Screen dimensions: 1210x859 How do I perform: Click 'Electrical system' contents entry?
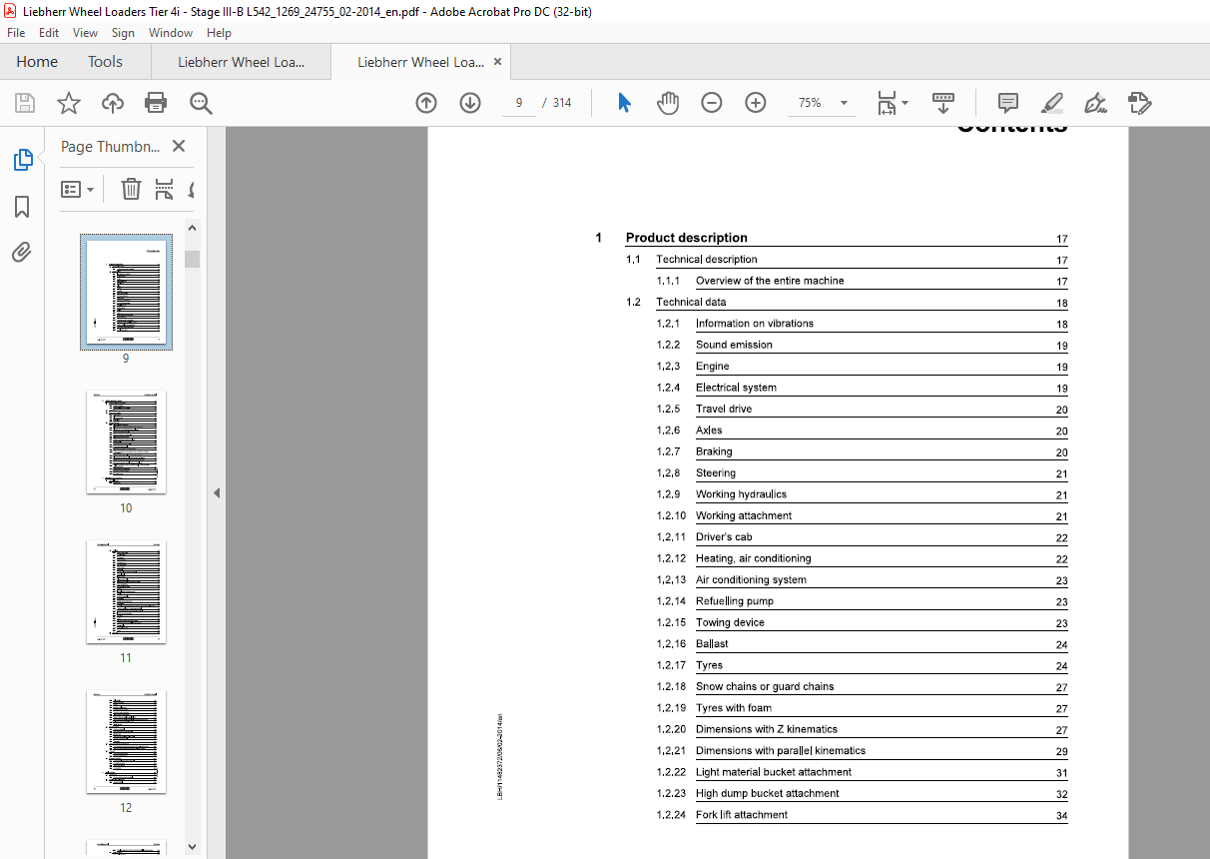pos(736,388)
